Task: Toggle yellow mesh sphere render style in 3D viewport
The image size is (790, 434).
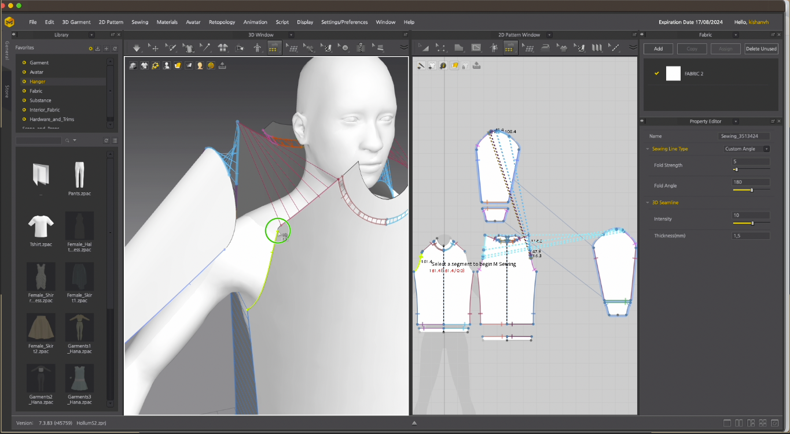Action: click(x=211, y=65)
